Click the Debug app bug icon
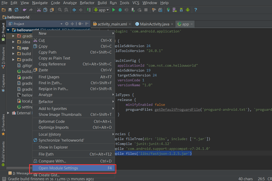Viewport: 272px width, 181px height. (x=120, y=10)
